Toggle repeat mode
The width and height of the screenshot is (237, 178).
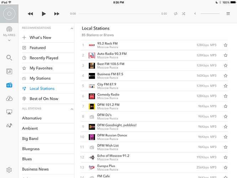click(175, 14)
